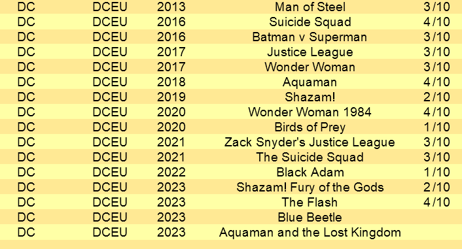Screen dimensions: 462x249
Task: Select The Suicide Squad title cell
Action: 310,157
